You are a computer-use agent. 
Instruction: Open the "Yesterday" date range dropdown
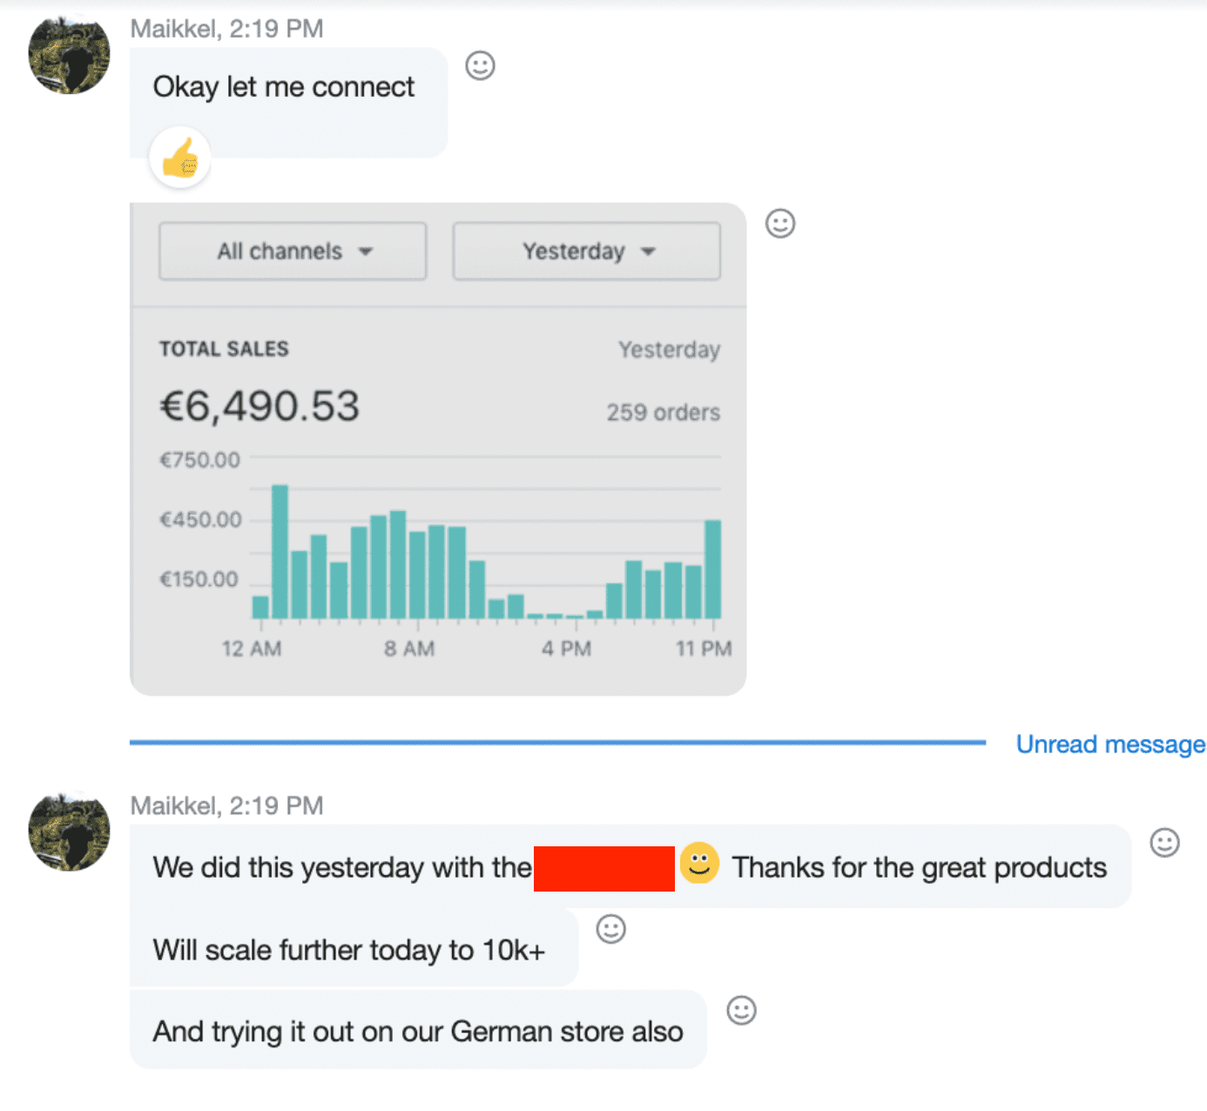[586, 252]
